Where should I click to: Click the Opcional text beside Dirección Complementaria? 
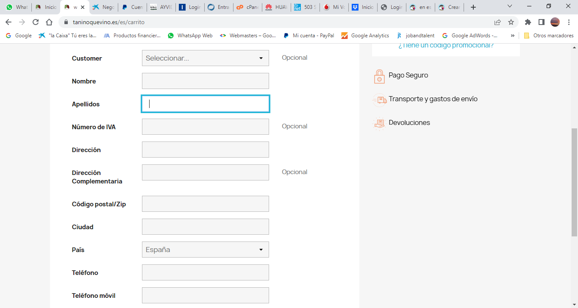click(295, 172)
